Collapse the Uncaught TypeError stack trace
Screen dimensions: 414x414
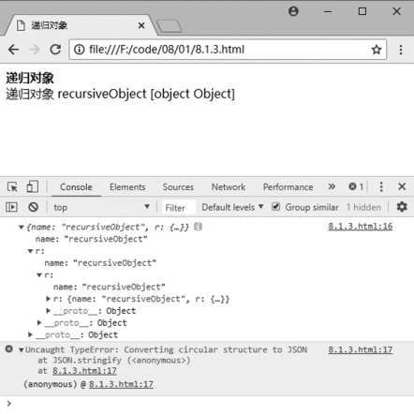click(x=22, y=350)
